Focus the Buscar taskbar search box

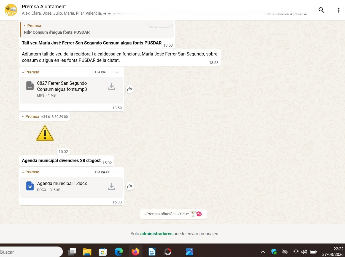(31, 252)
